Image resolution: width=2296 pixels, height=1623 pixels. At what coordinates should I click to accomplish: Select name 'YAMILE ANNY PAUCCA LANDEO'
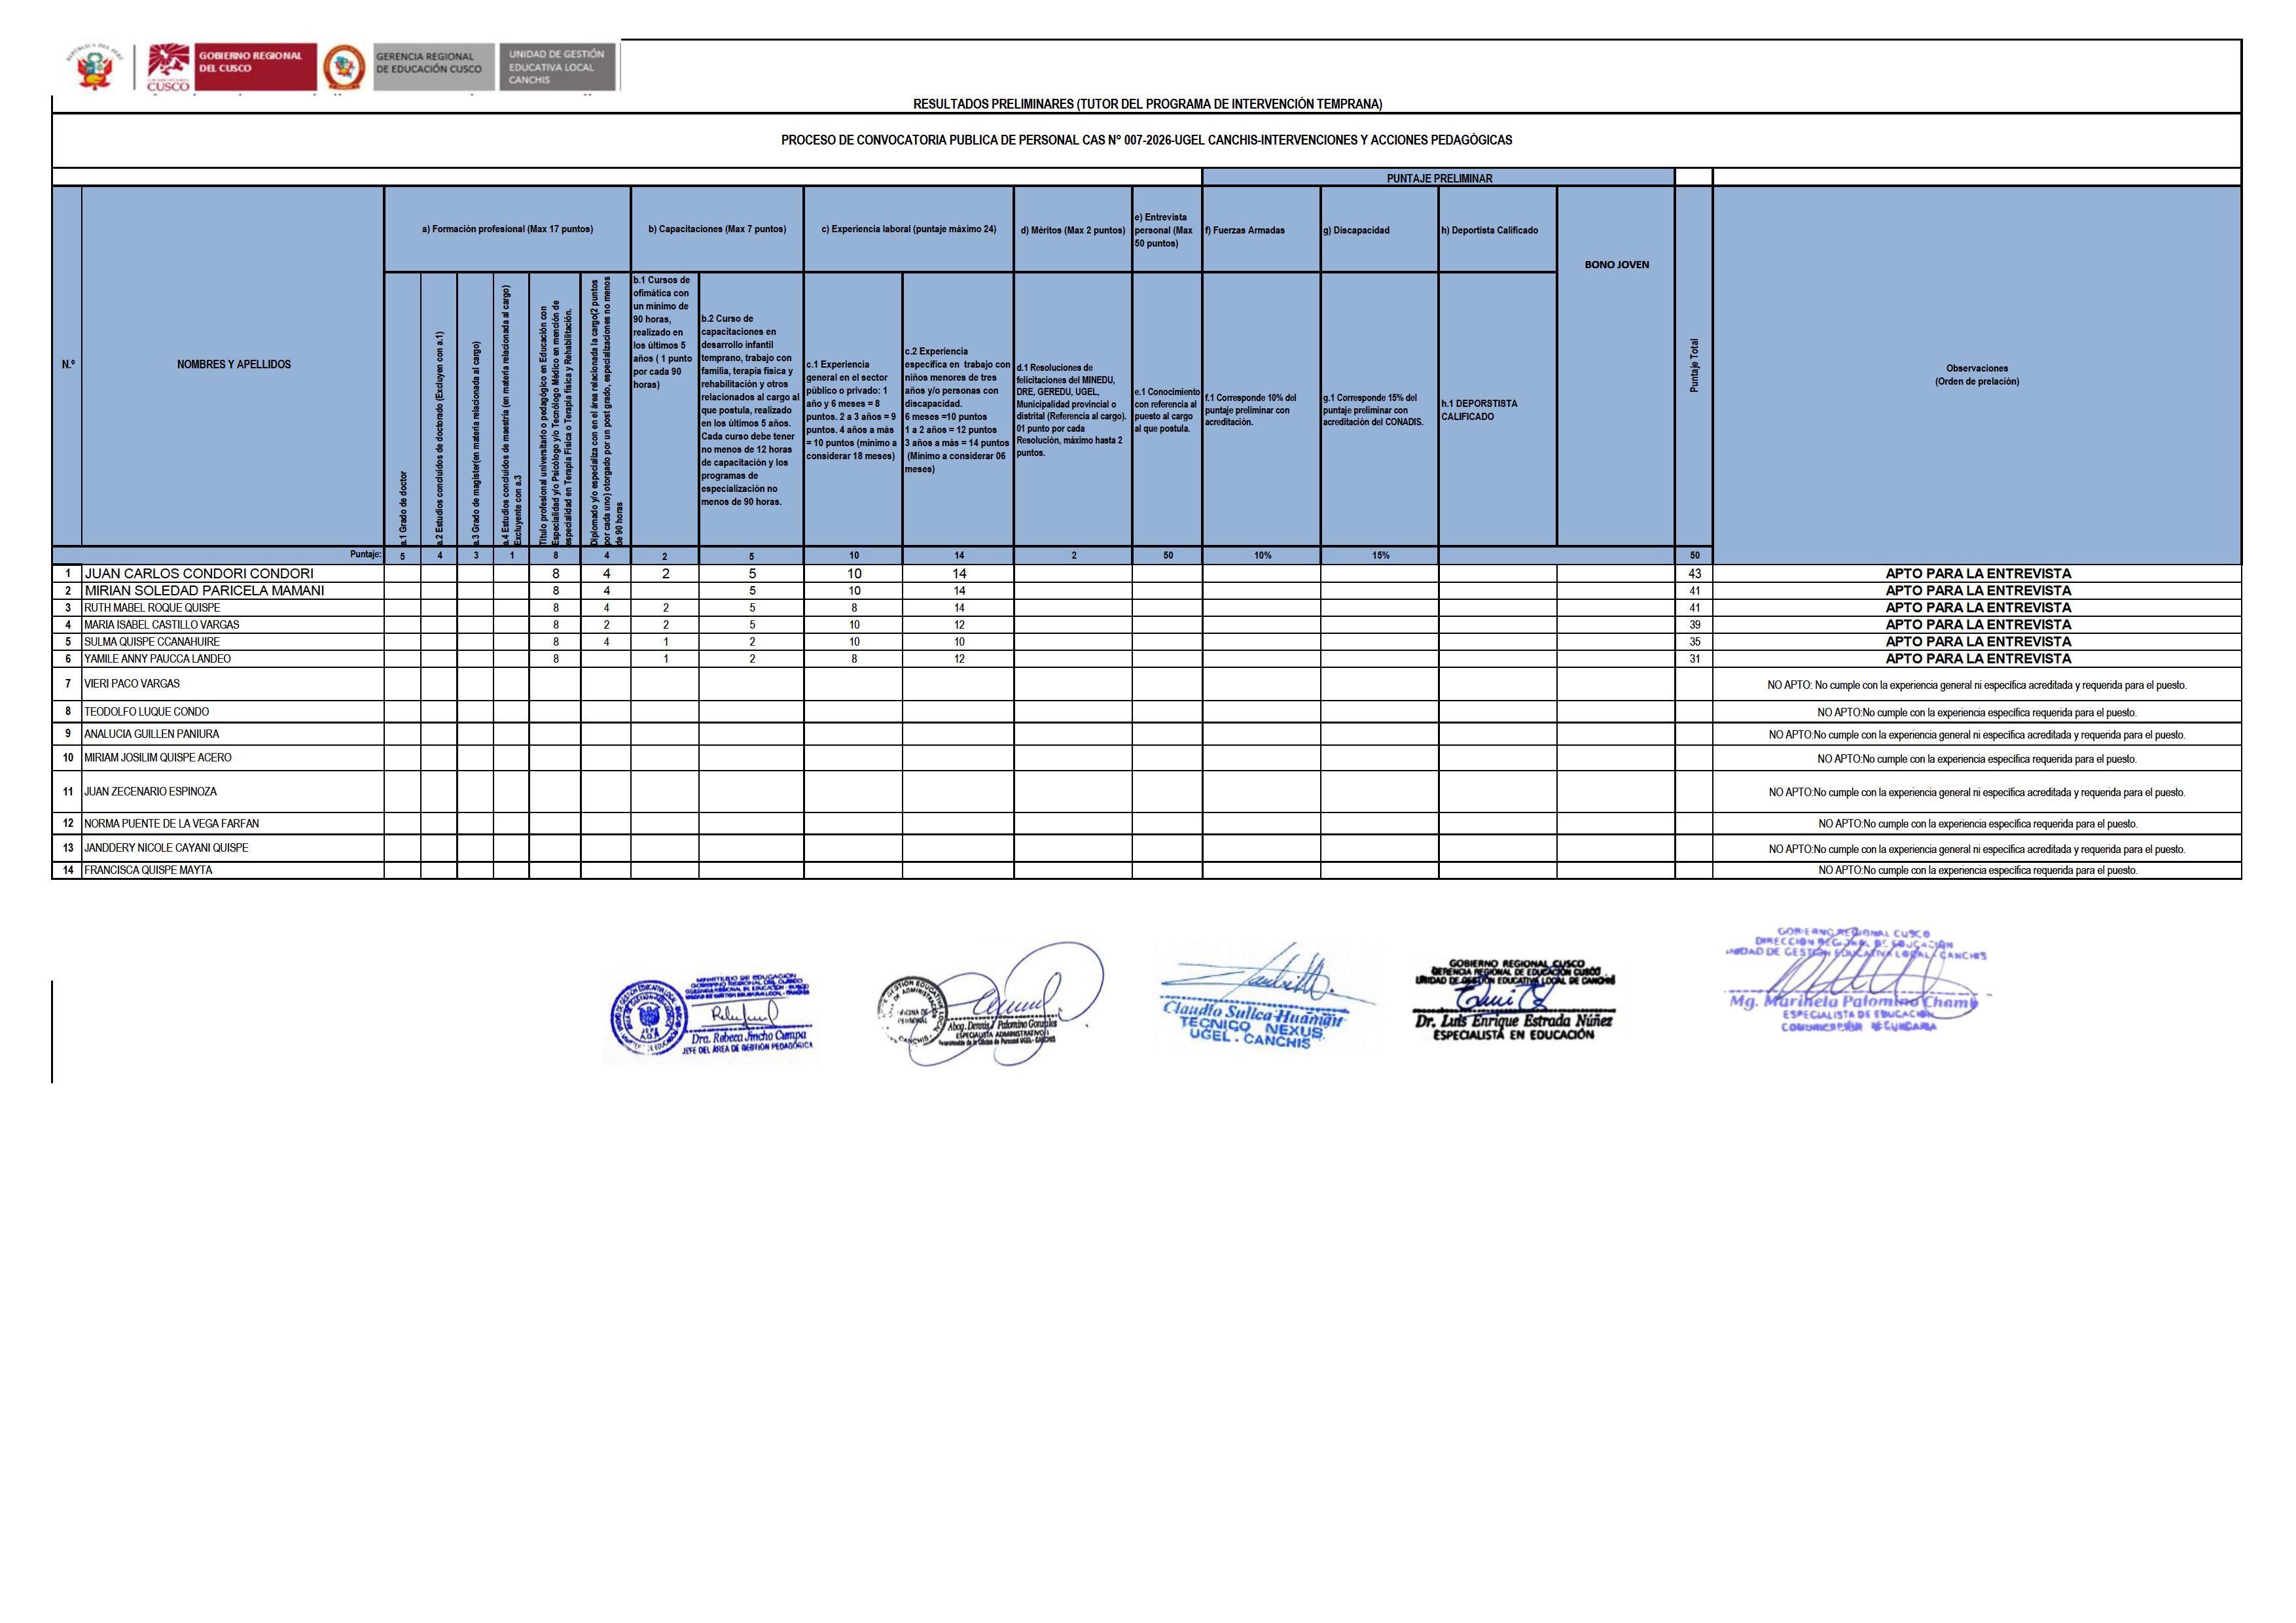click(157, 659)
